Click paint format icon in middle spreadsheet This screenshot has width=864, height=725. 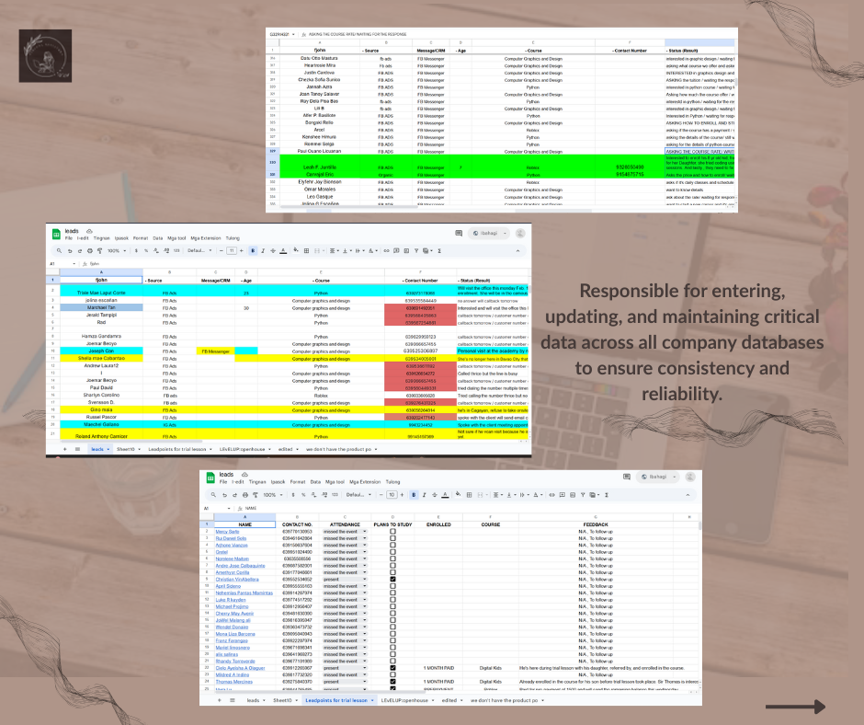point(100,250)
